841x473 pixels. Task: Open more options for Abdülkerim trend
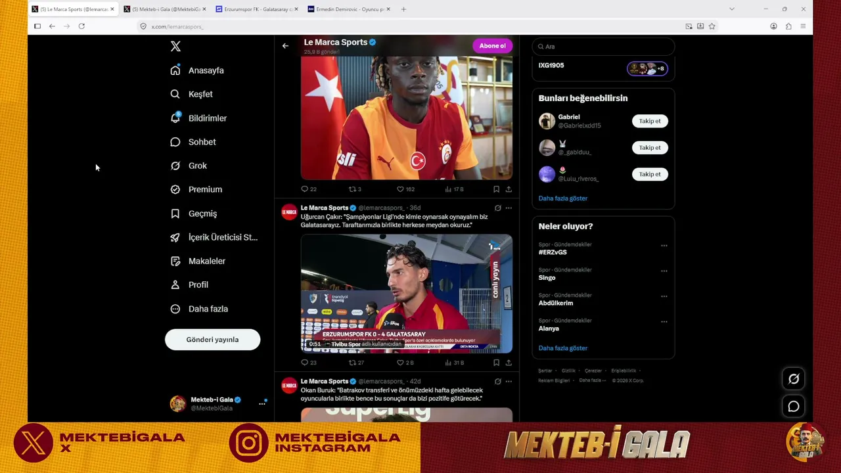tap(664, 296)
